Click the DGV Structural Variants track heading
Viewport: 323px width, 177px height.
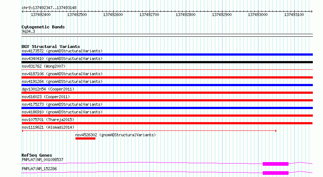(51, 47)
